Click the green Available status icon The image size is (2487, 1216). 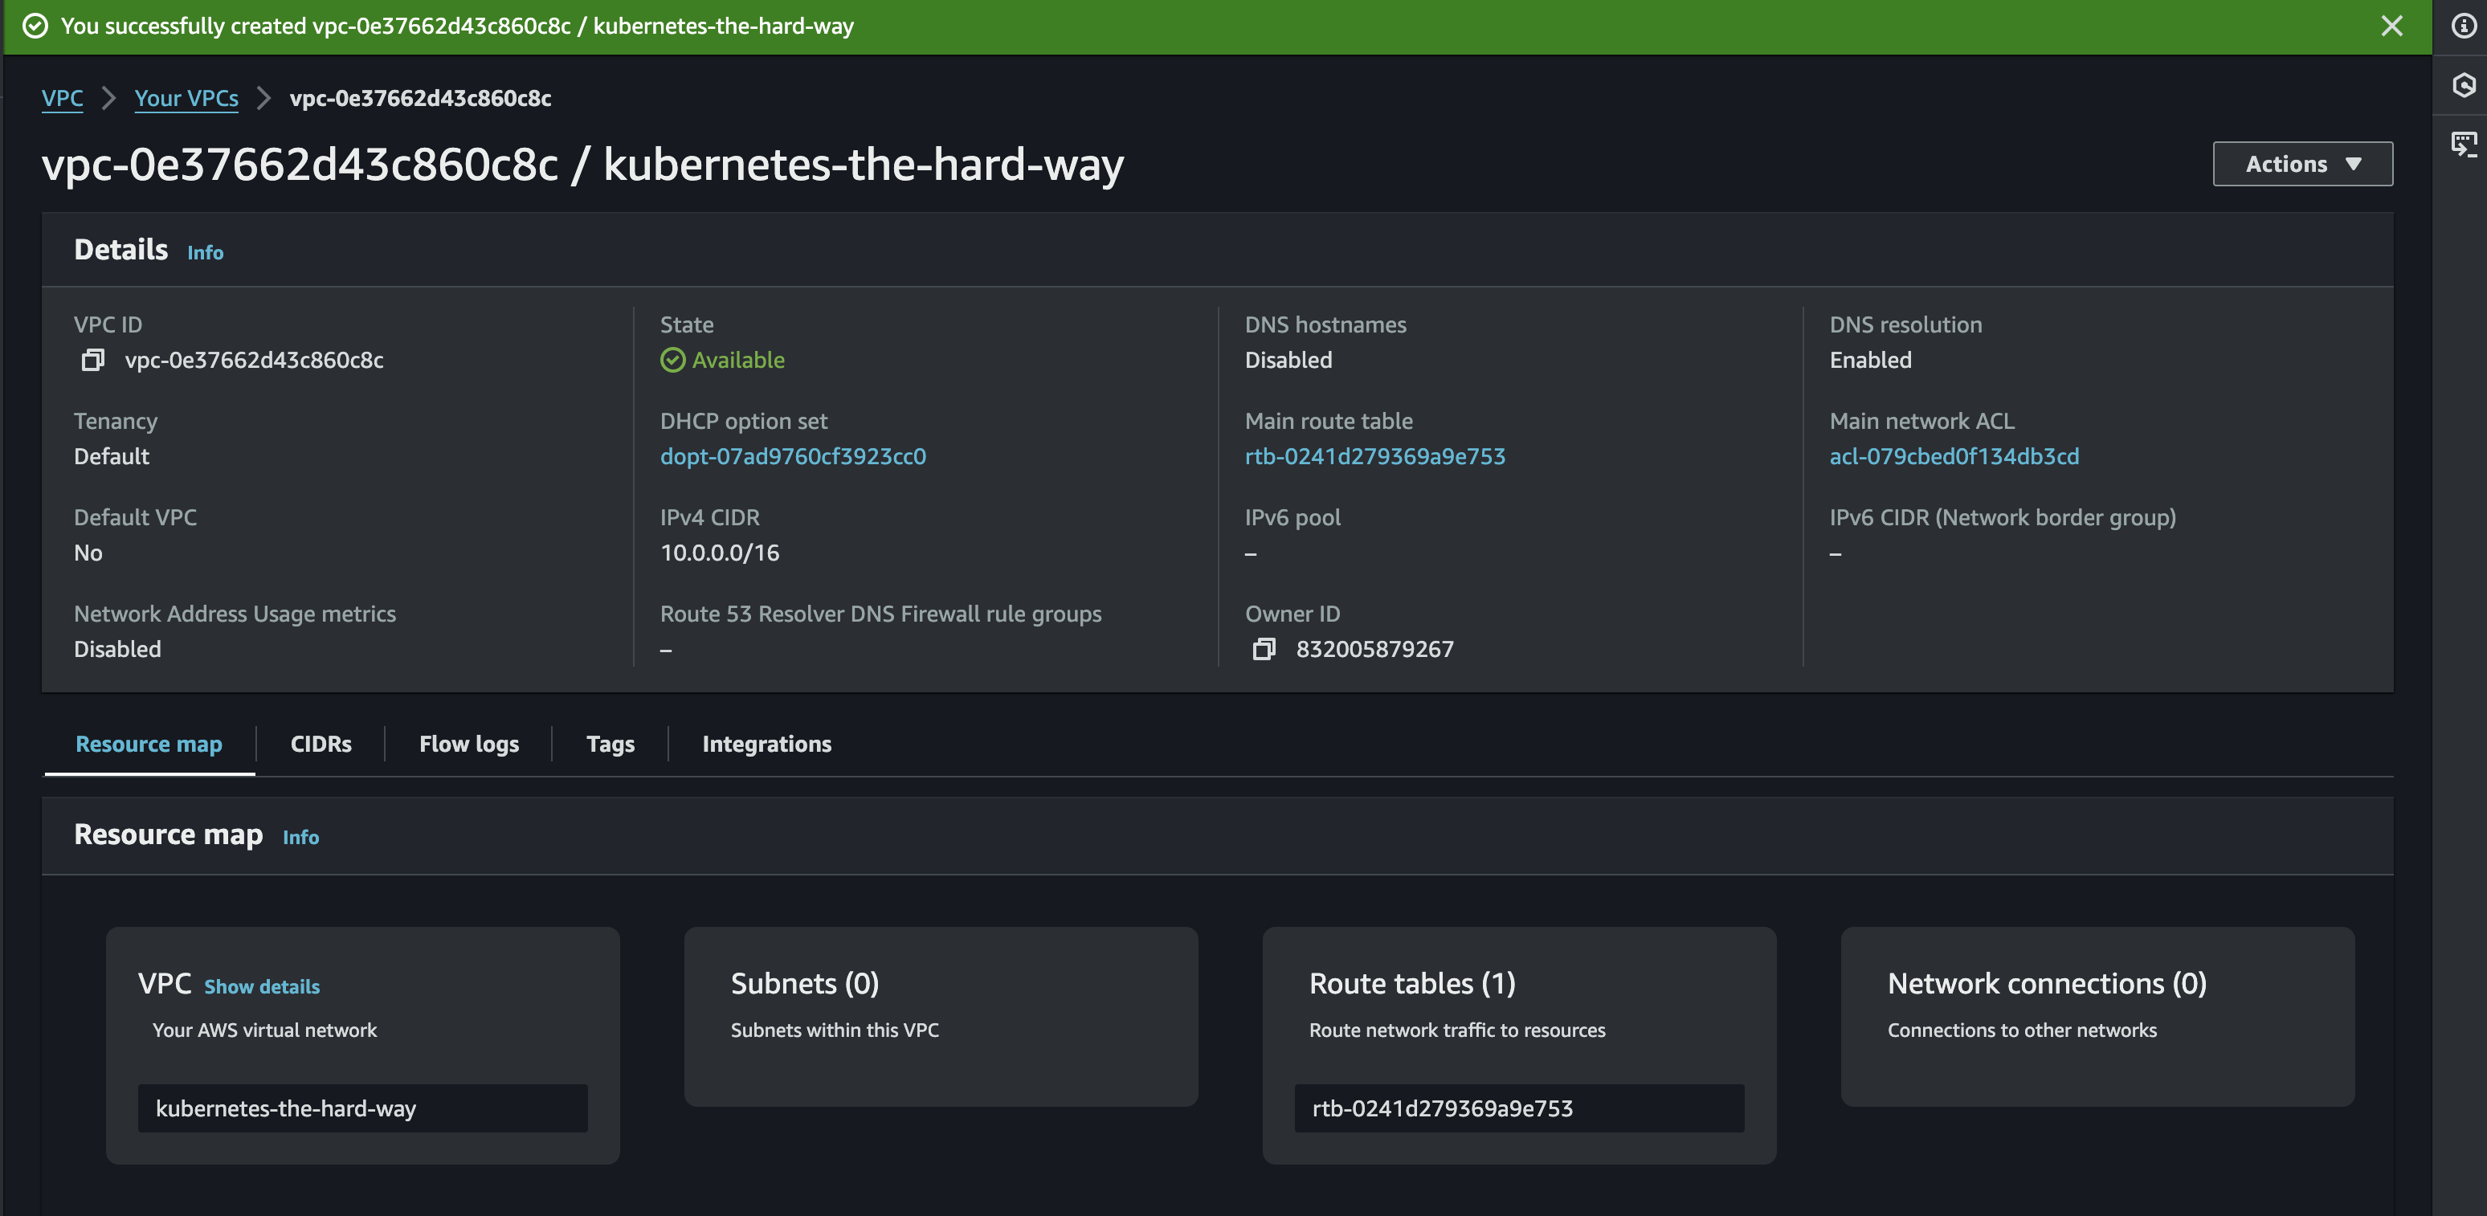[673, 360]
